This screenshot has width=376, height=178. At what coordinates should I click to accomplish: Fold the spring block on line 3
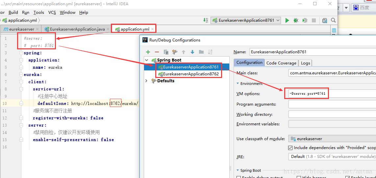tap(21, 53)
